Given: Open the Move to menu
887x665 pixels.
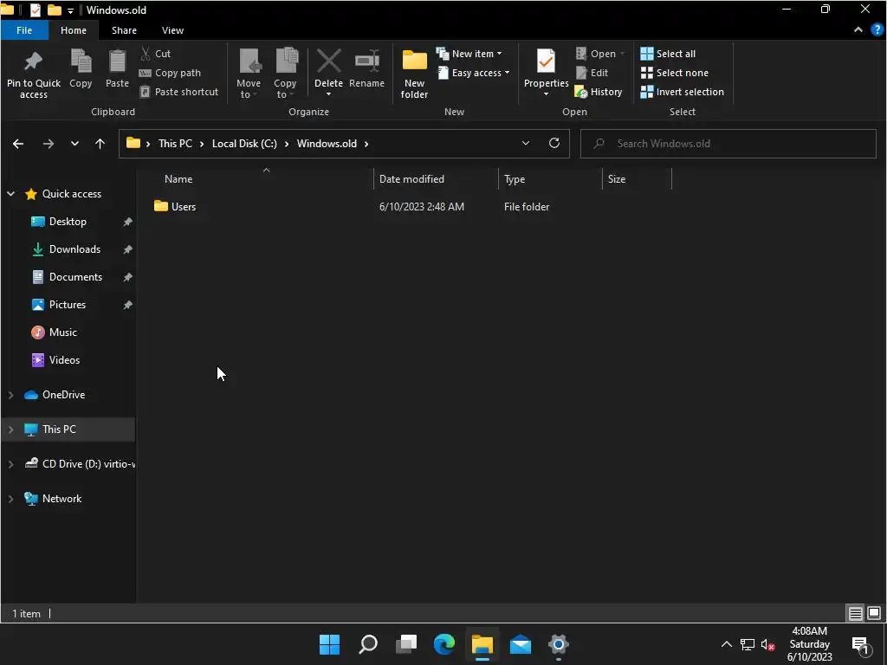Looking at the screenshot, I should [x=249, y=74].
